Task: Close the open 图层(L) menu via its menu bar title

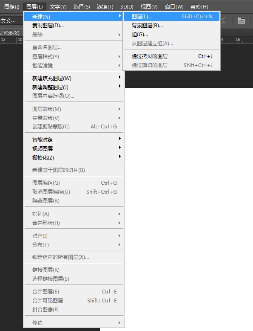Action: tap(34, 7)
